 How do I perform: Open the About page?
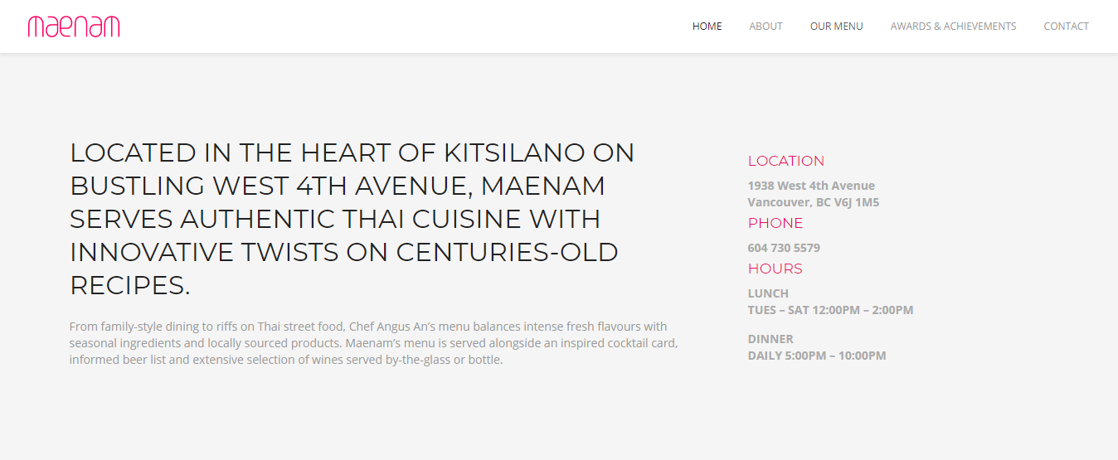[x=766, y=27]
